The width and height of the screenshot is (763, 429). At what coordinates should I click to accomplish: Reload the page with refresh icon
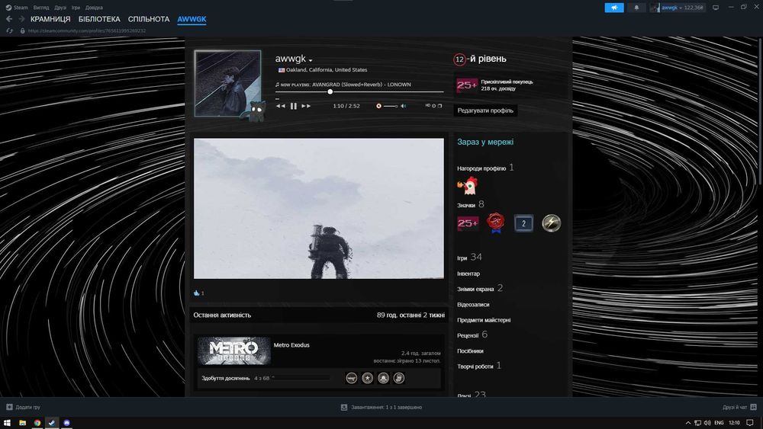pyautogui.click(x=9, y=30)
